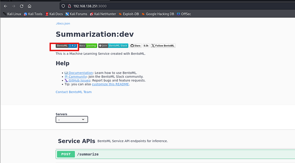
Task: Open the OffSec bookmark
Action: pos(184,14)
